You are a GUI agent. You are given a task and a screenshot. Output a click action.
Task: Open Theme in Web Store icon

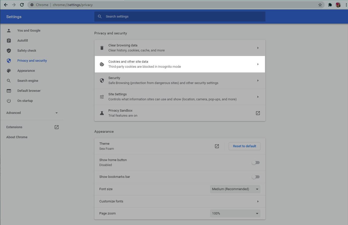pyautogui.click(x=217, y=146)
